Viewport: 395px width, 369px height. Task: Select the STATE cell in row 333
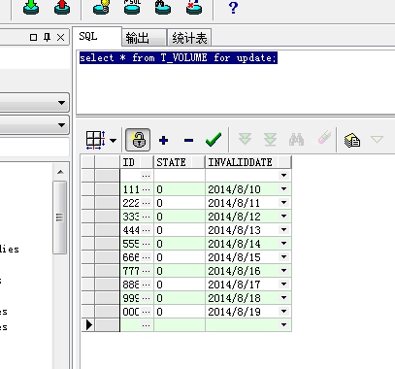pos(180,217)
